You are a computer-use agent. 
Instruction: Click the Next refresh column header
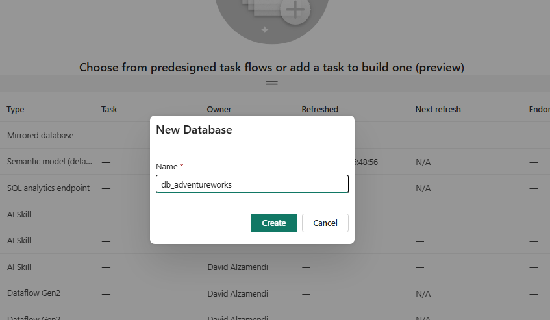tap(438, 109)
